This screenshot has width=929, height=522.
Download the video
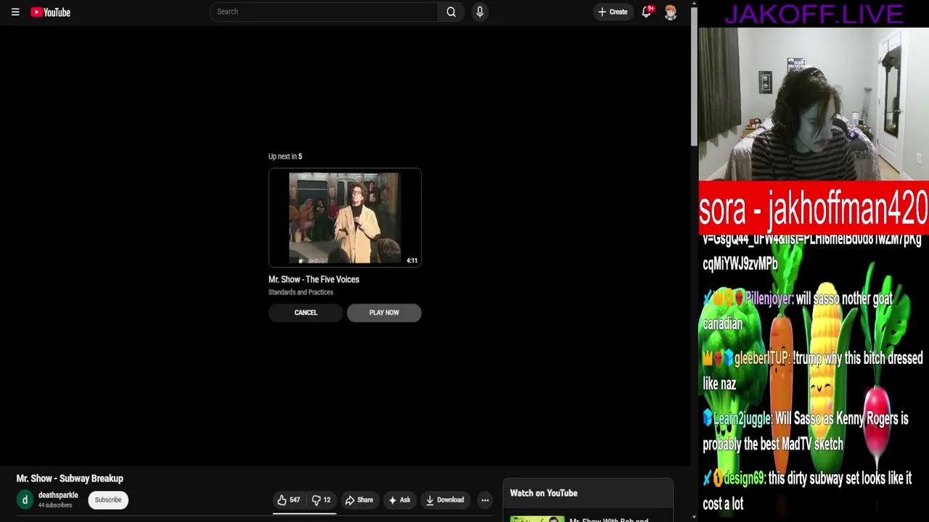(x=444, y=500)
